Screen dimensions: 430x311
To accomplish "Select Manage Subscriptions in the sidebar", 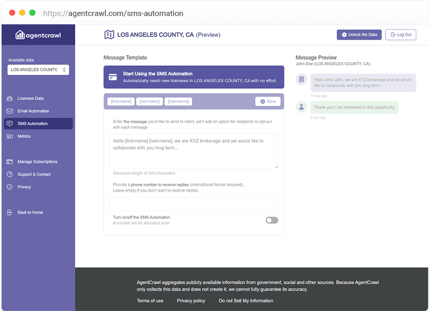I will tap(37, 162).
